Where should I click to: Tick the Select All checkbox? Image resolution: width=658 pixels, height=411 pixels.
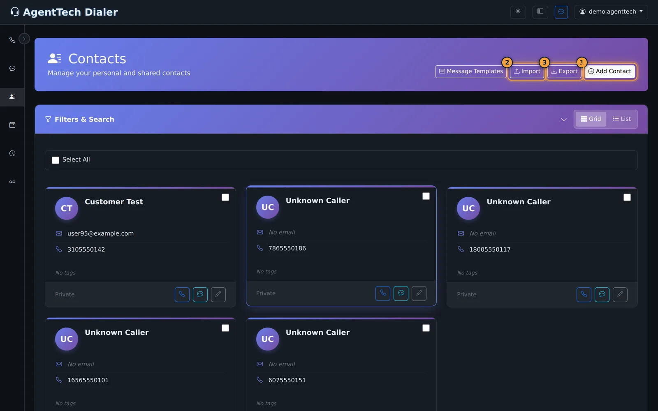pos(56,160)
